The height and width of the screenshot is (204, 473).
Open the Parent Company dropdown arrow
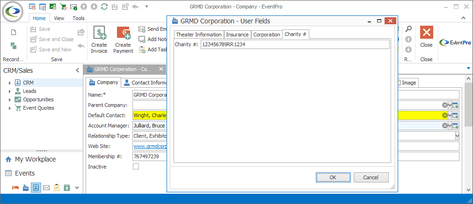(x=450, y=105)
